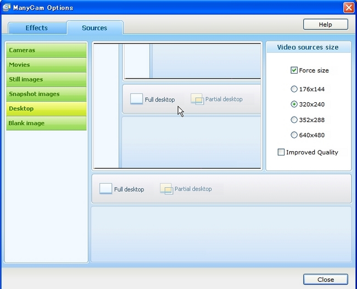The height and width of the screenshot is (289, 357).
Task: Close the ManyCam Options window
Action: tap(349, 8)
